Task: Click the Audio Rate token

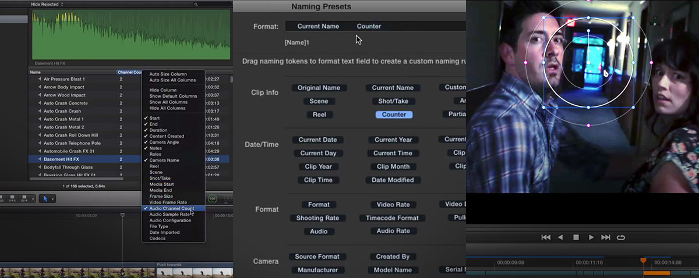Action: [393, 231]
